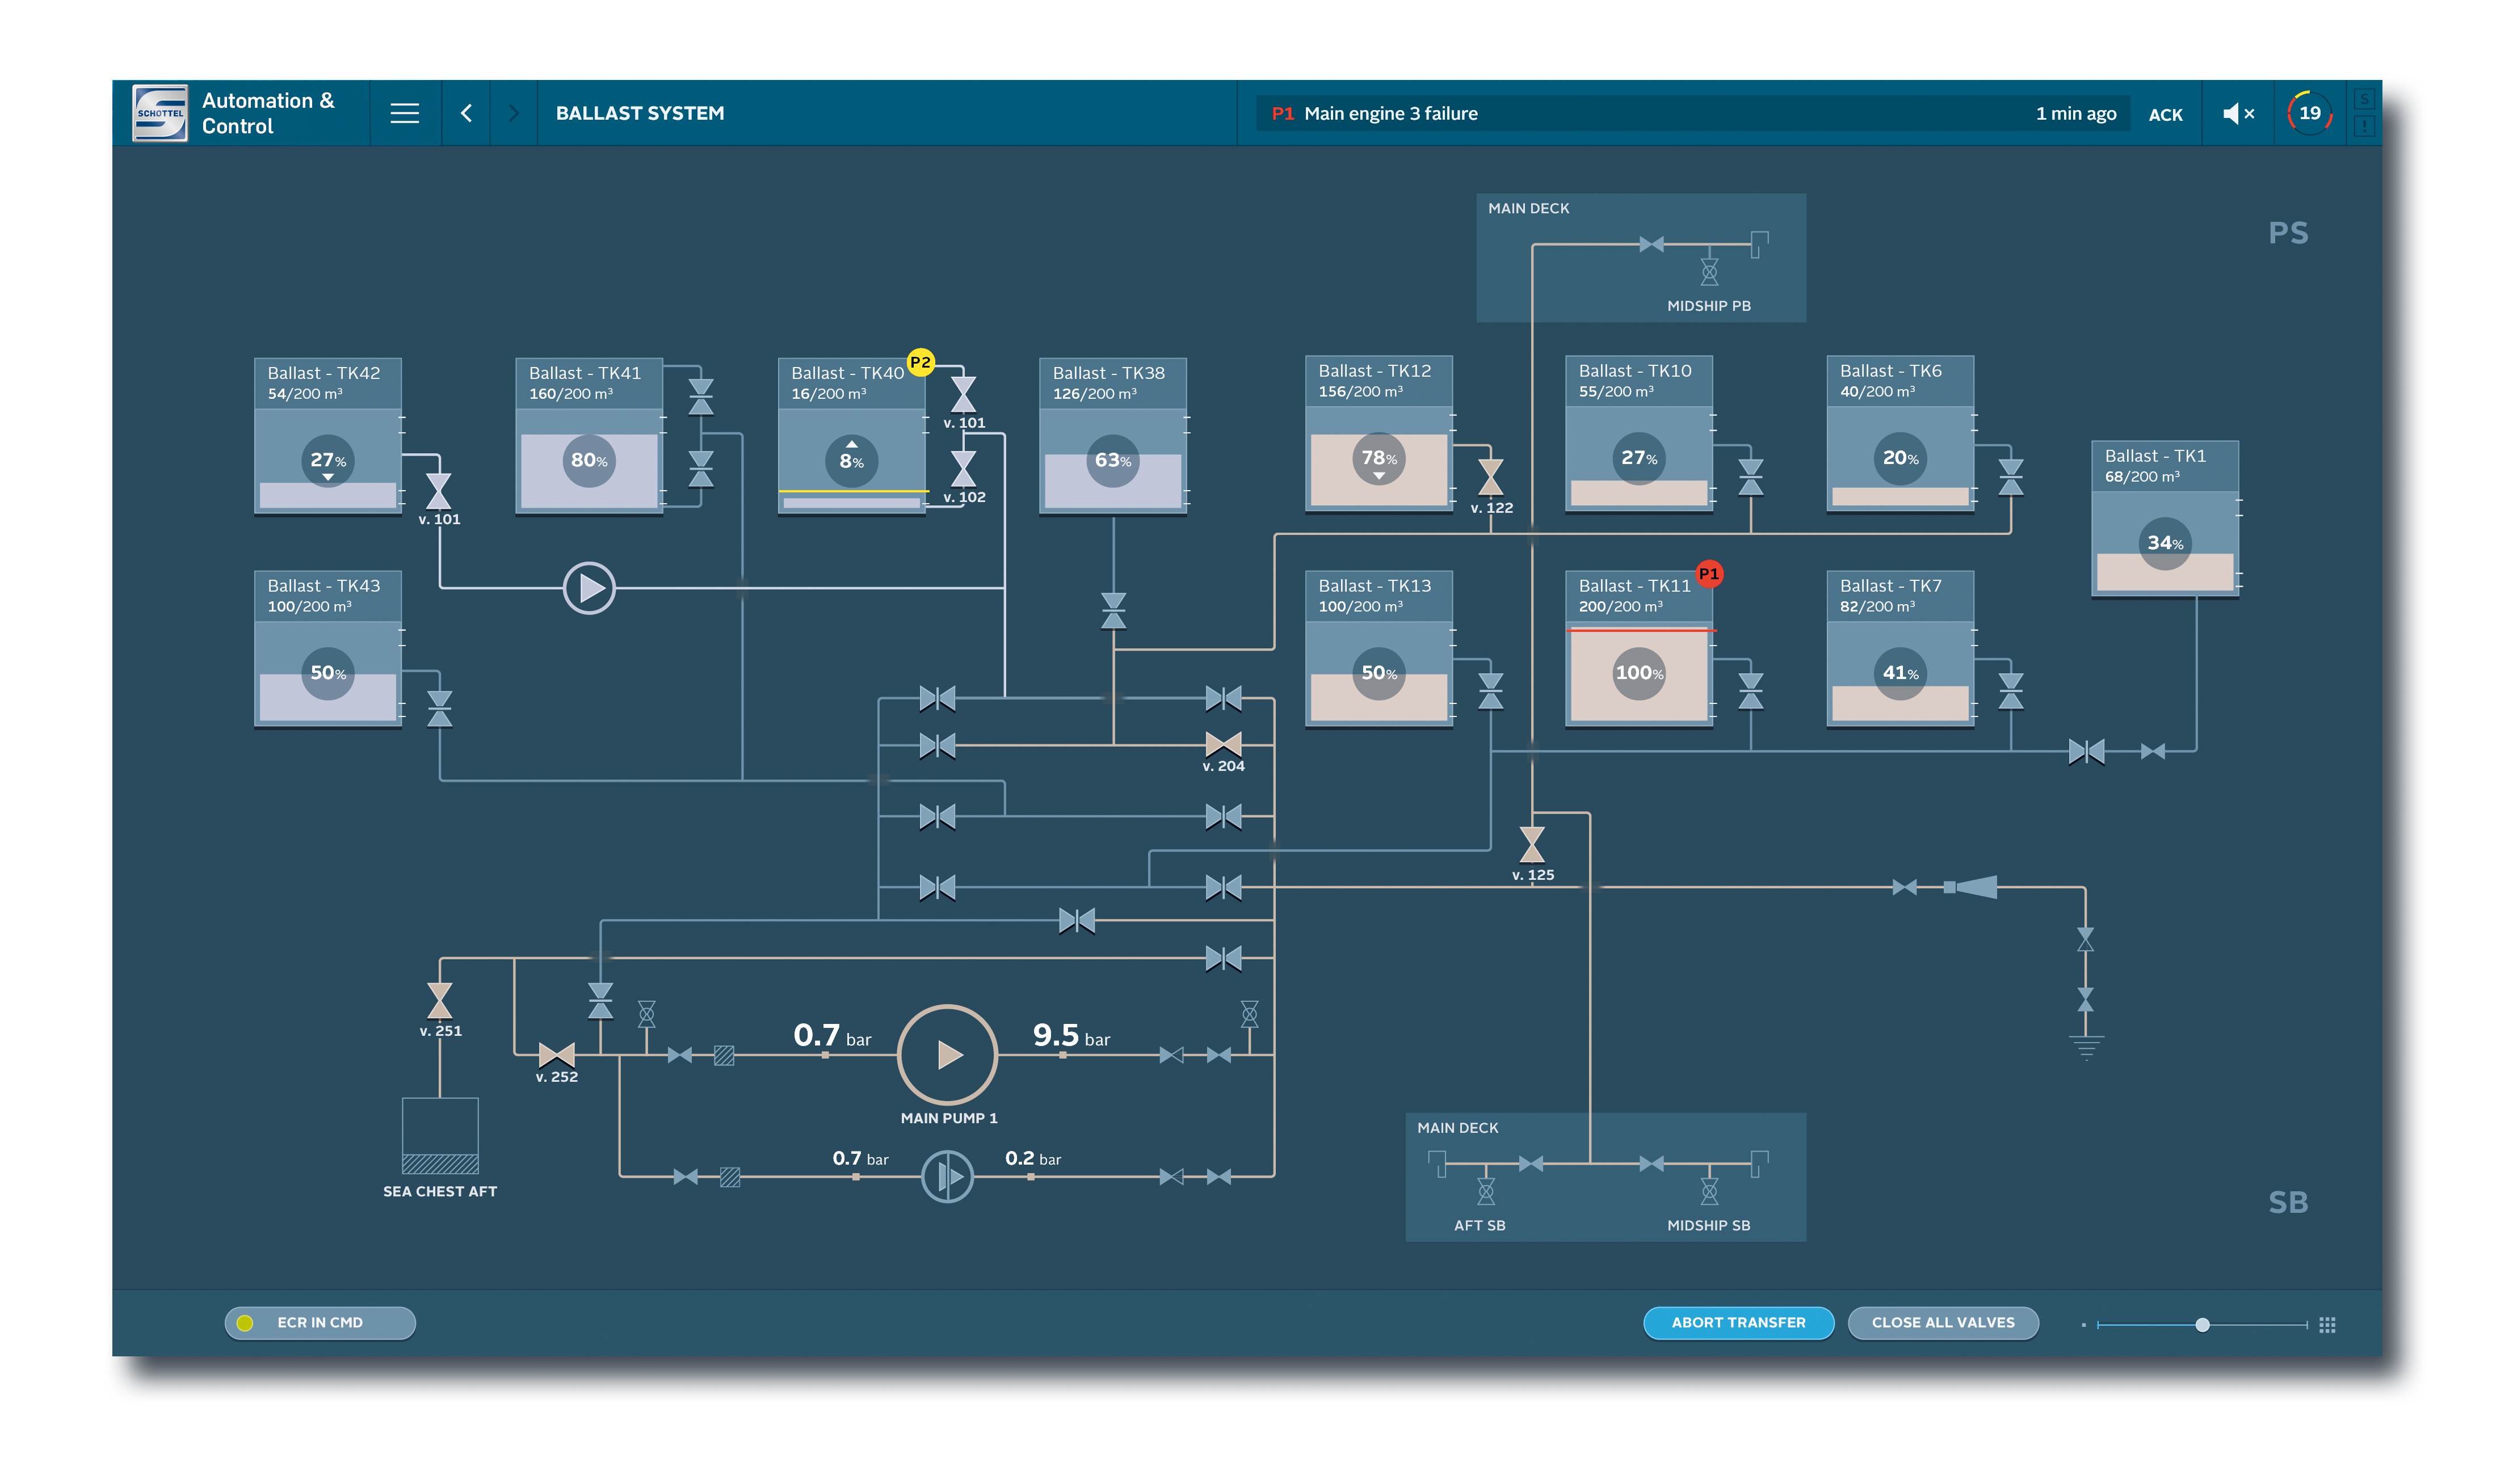
Task: Open the hamburger menu
Action: [x=404, y=113]
